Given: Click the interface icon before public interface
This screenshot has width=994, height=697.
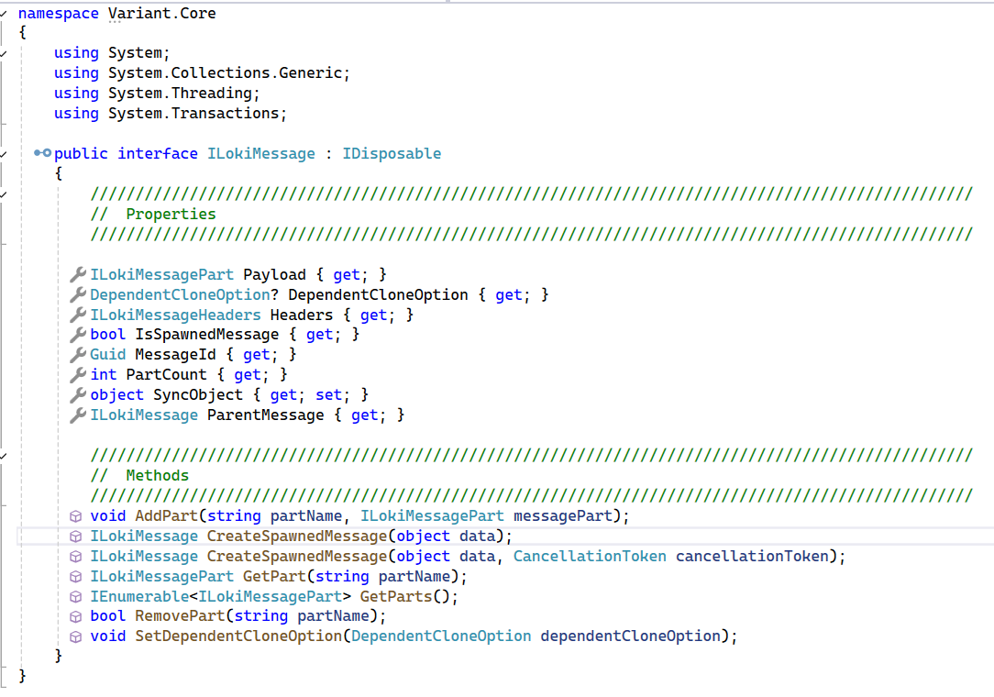Looking at the screenshot, I should tap(42, 153).
